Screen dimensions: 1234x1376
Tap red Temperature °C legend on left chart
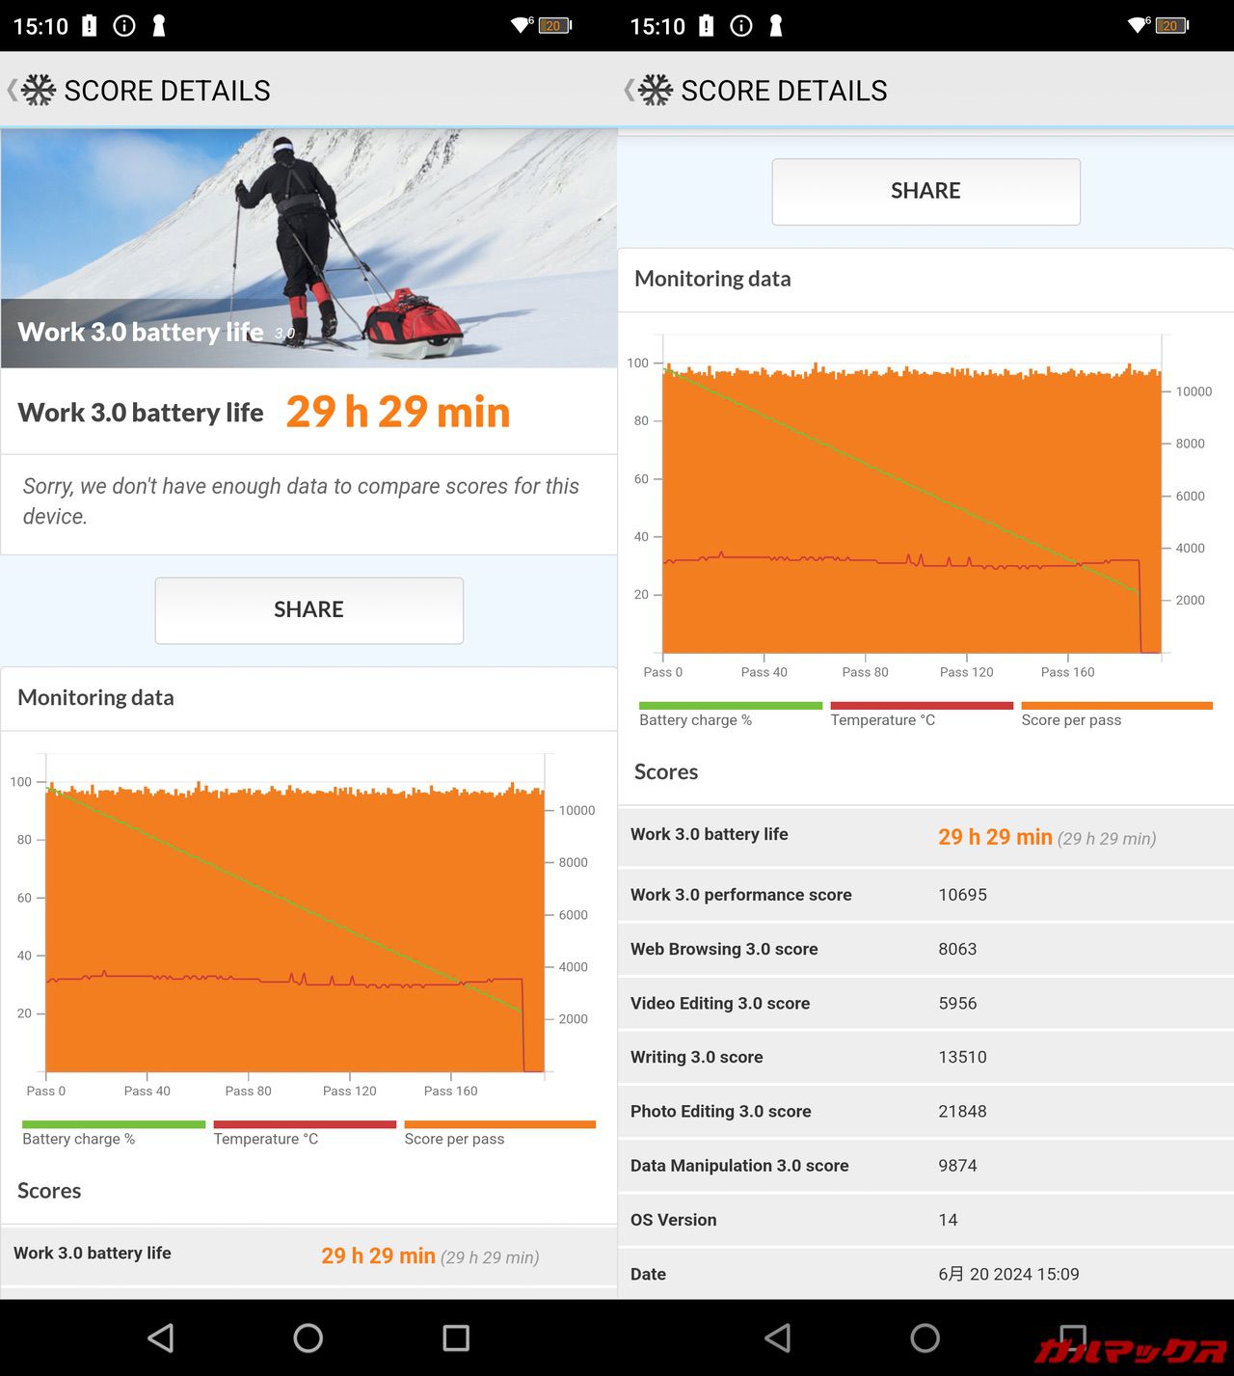[304, 1133]
